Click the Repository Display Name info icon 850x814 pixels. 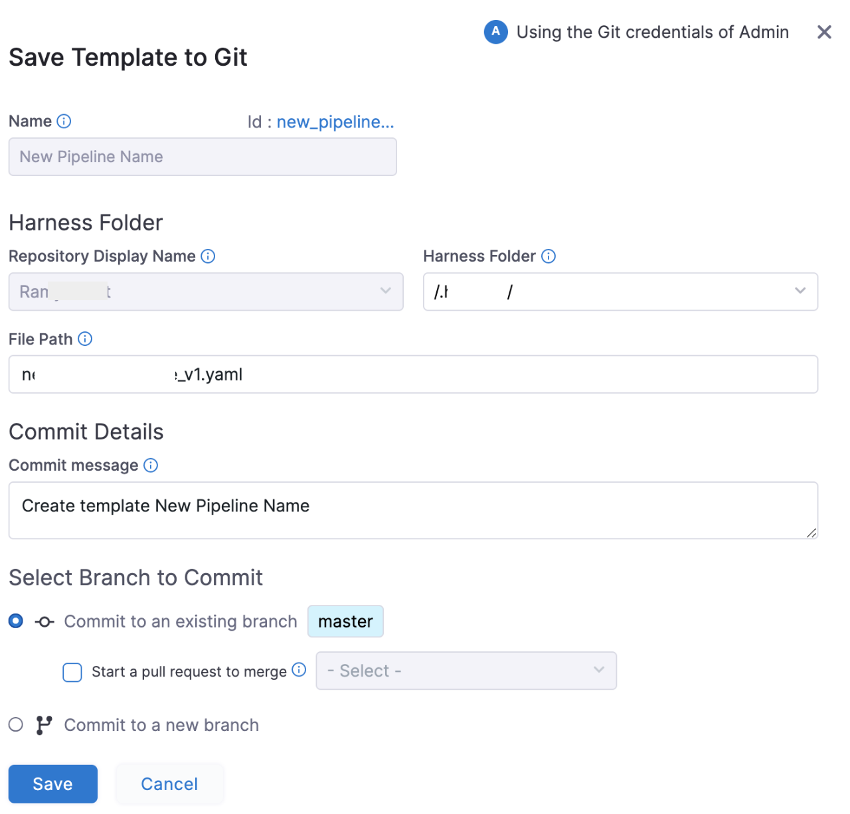[x=208, y=256]
